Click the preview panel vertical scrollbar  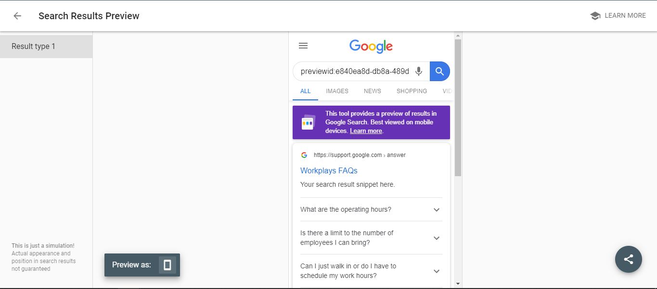click(458, 108)
